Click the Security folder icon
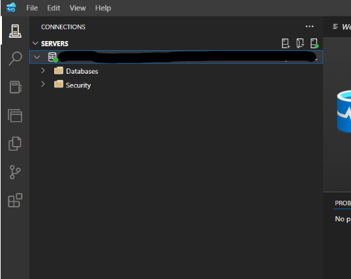The width and height of the screenshot is (351, 279). [59, 84]
